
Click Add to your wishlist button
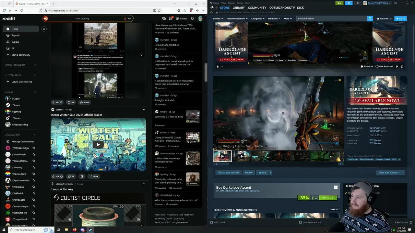point(228,172)
